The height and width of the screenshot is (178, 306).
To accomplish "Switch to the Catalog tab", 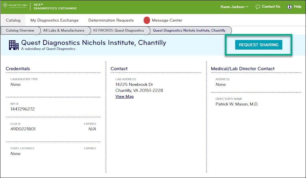I will coord(13,20).
